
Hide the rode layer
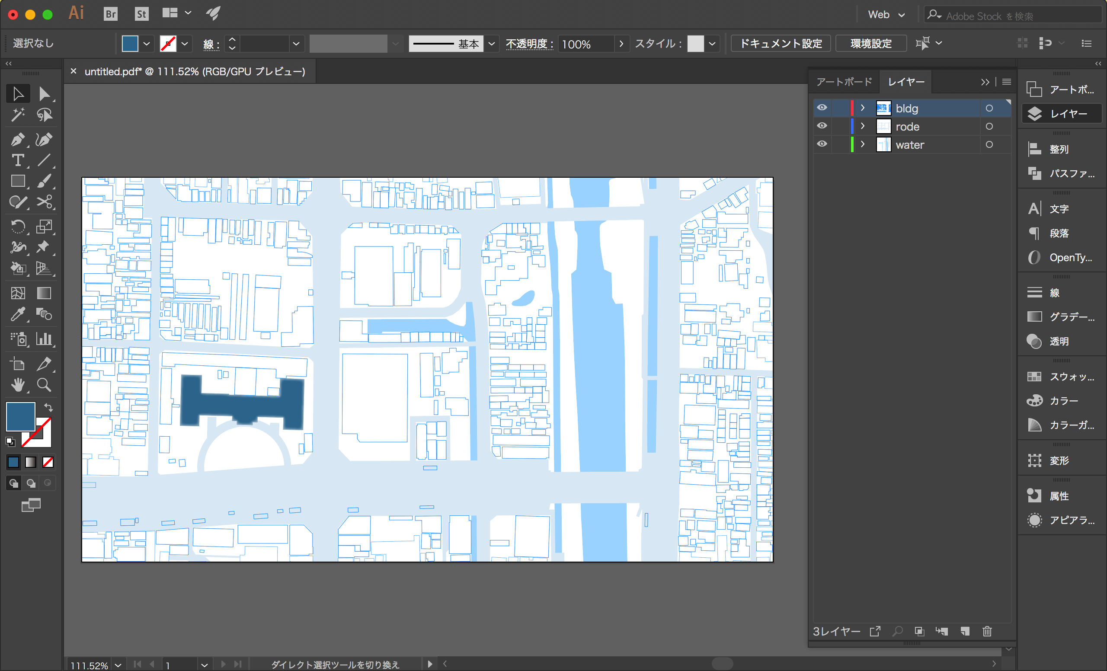coord(822,126)
